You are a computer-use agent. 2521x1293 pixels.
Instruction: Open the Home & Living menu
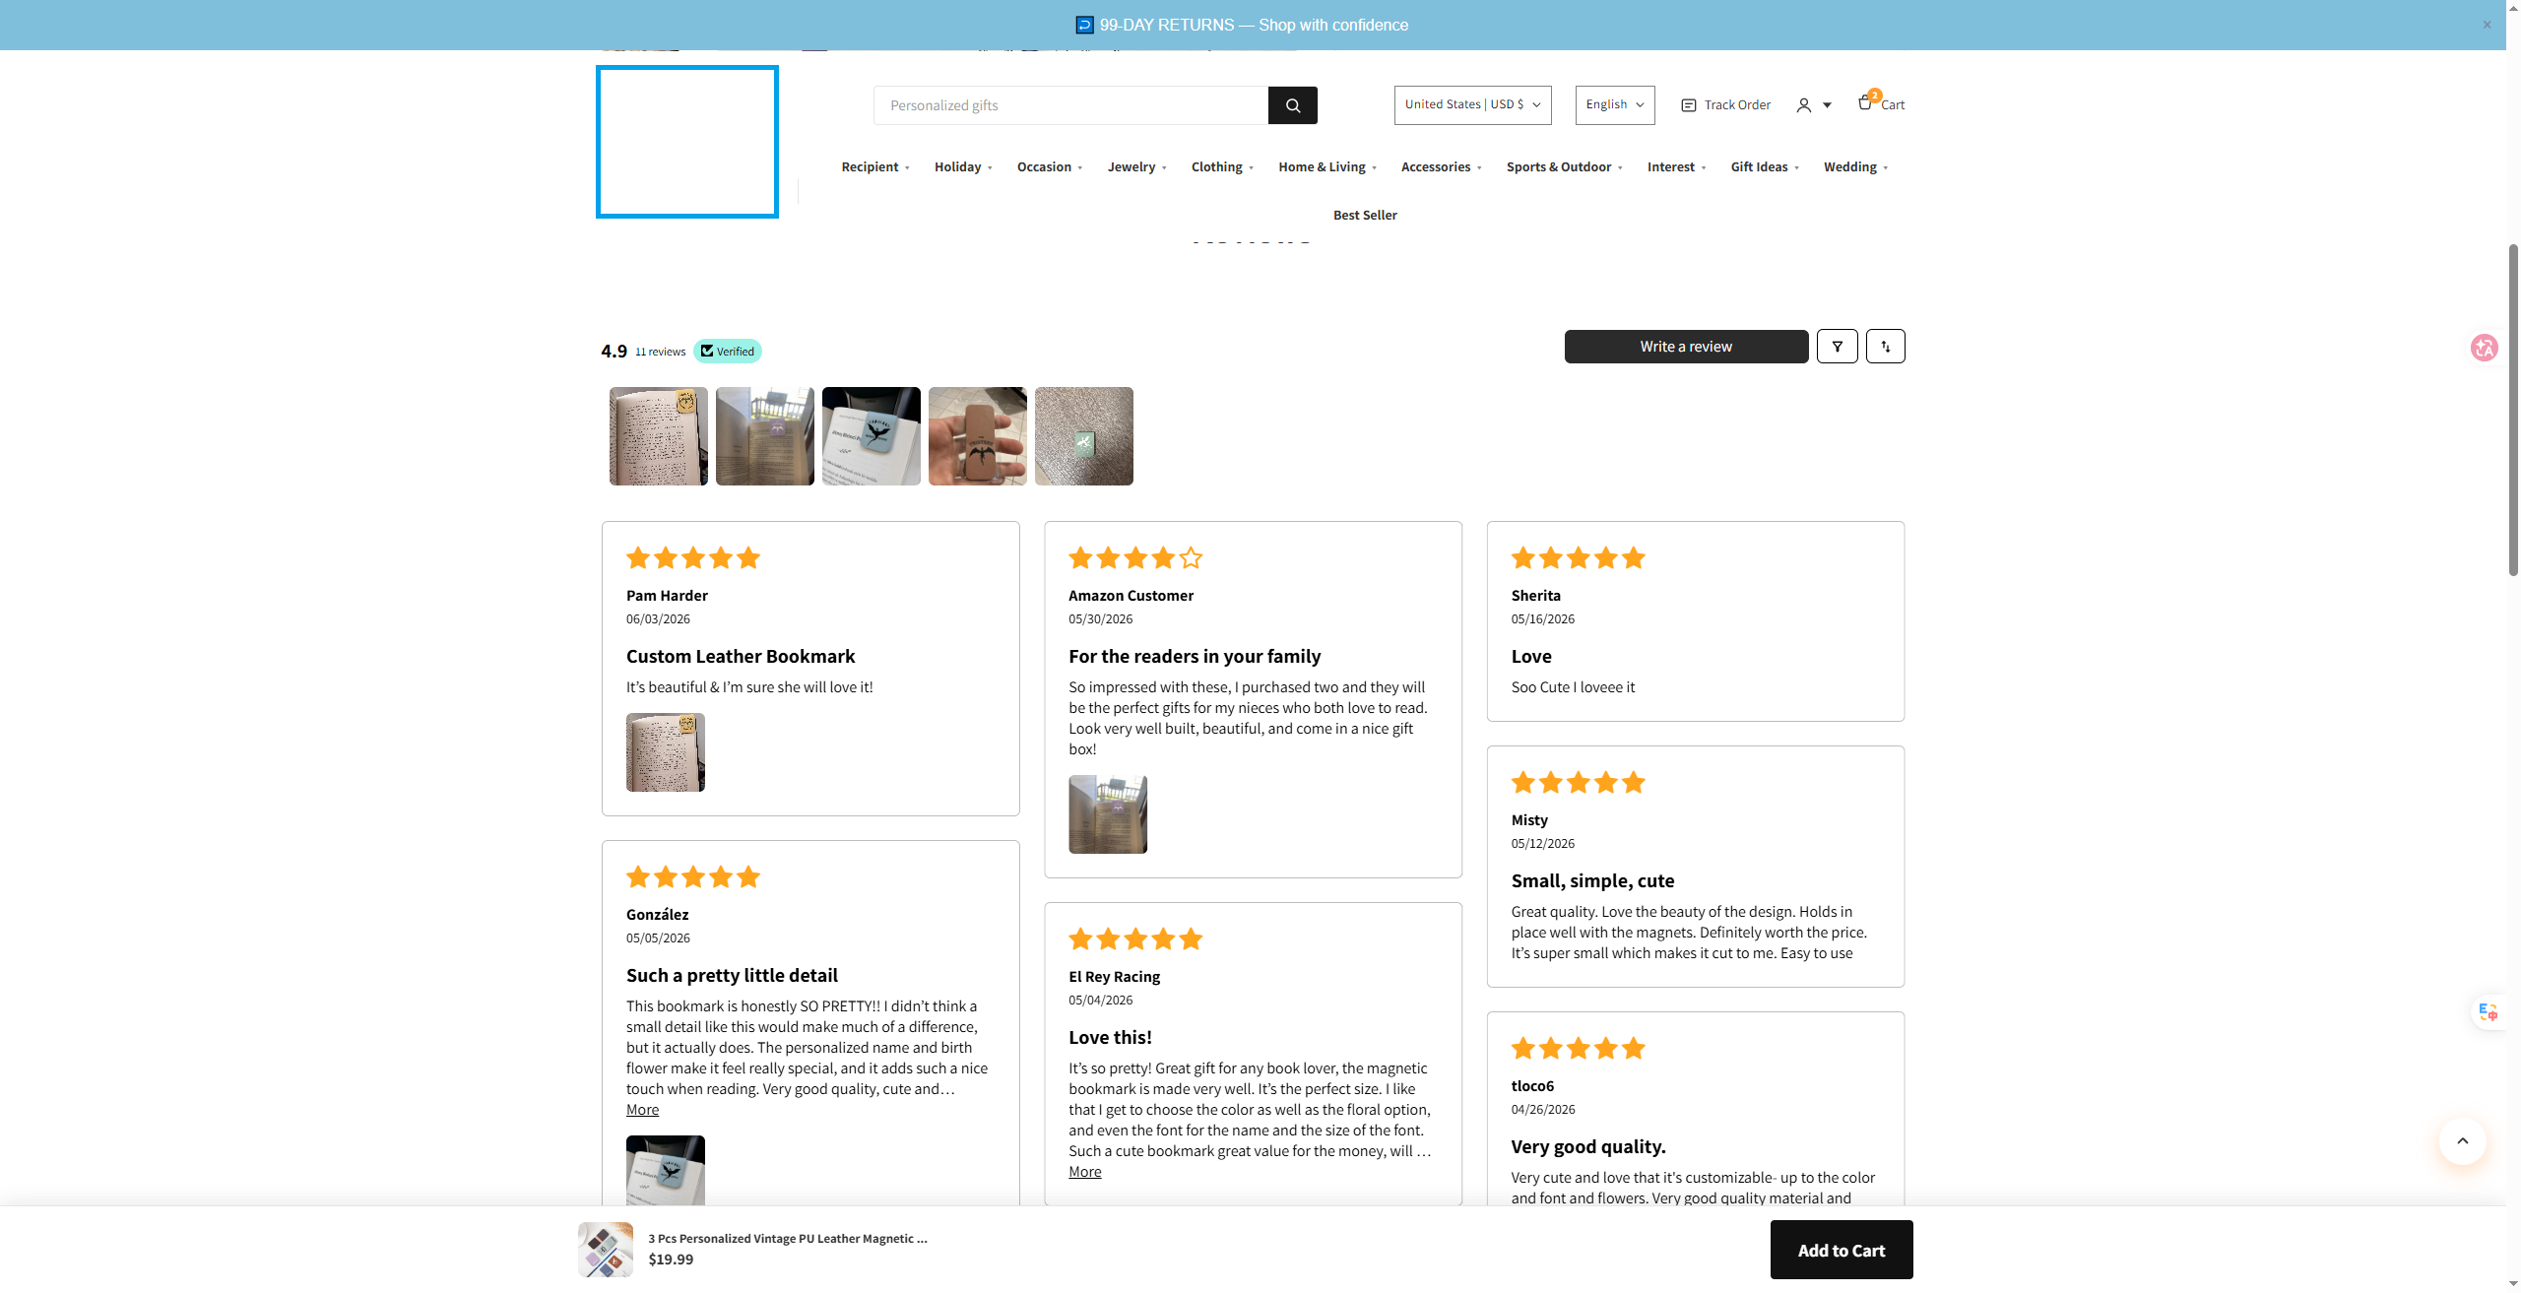1327,167
